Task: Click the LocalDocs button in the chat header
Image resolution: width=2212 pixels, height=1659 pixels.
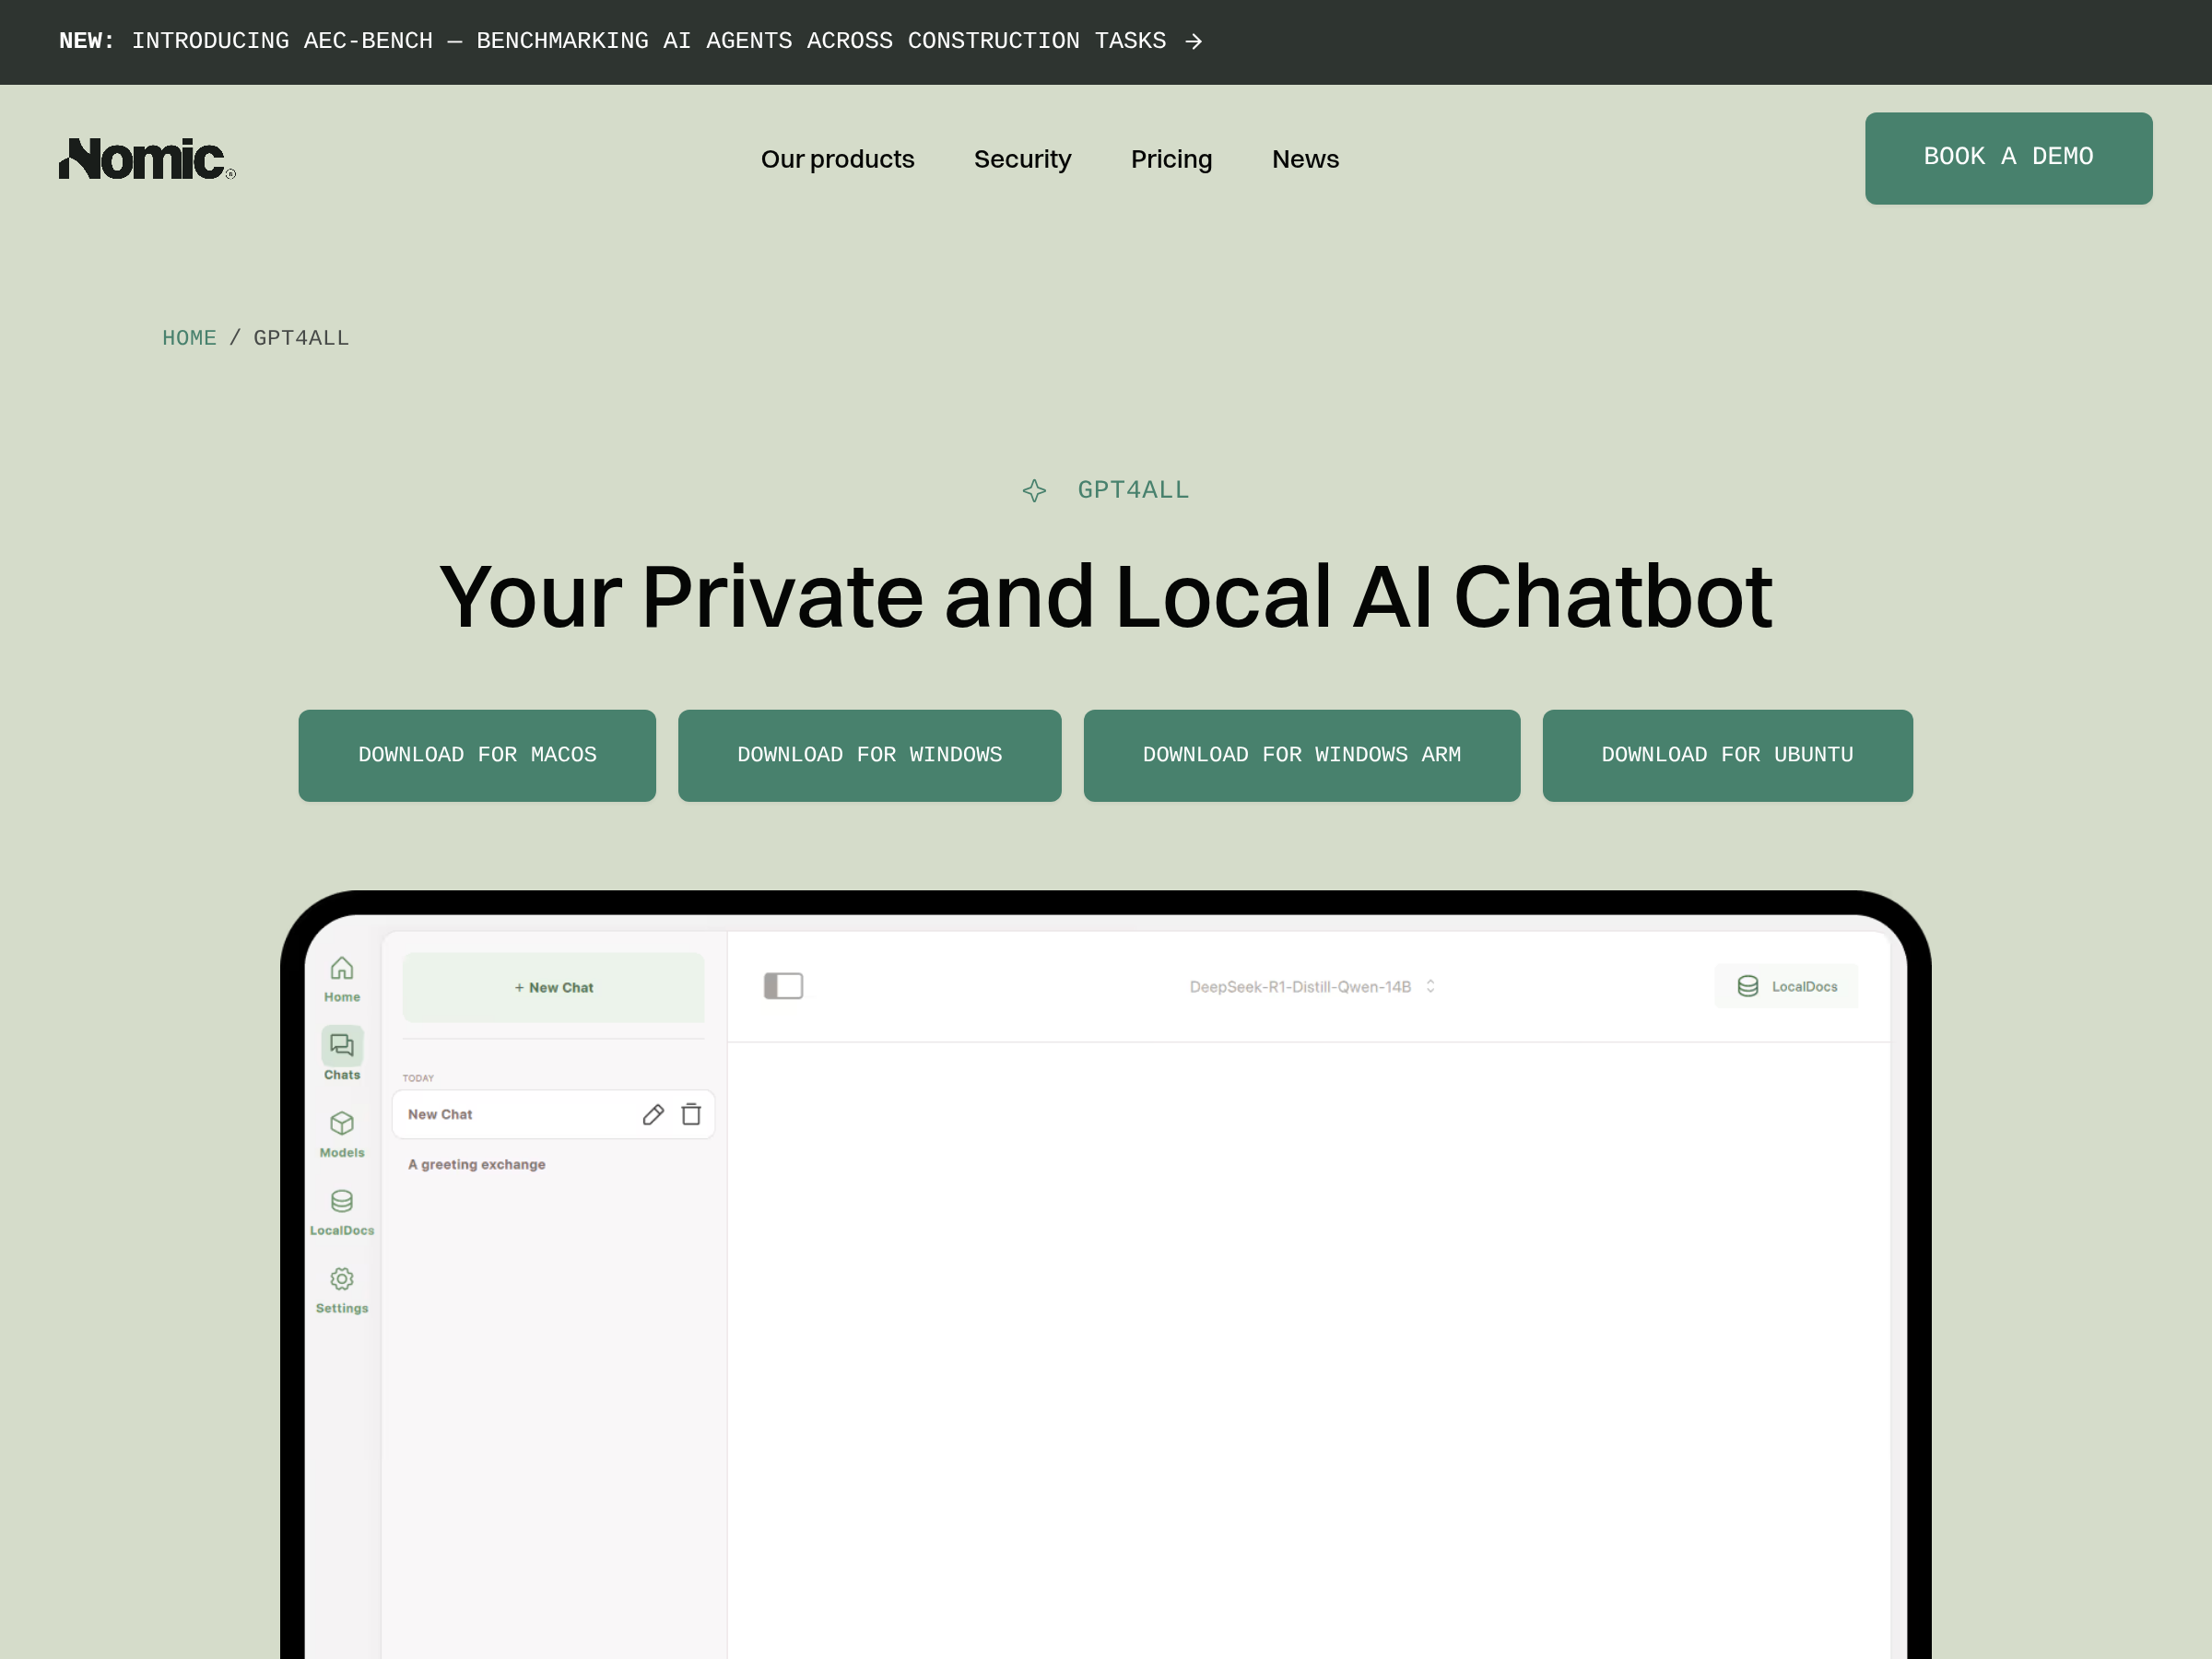Action: (1786, 986)
